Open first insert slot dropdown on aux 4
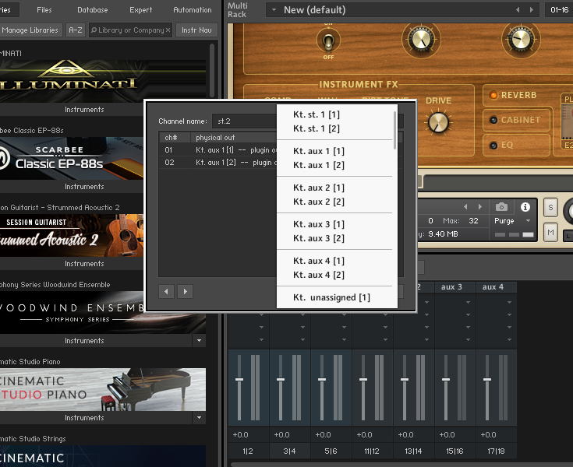This screenshot has width=573, height=467. (509, 303)
